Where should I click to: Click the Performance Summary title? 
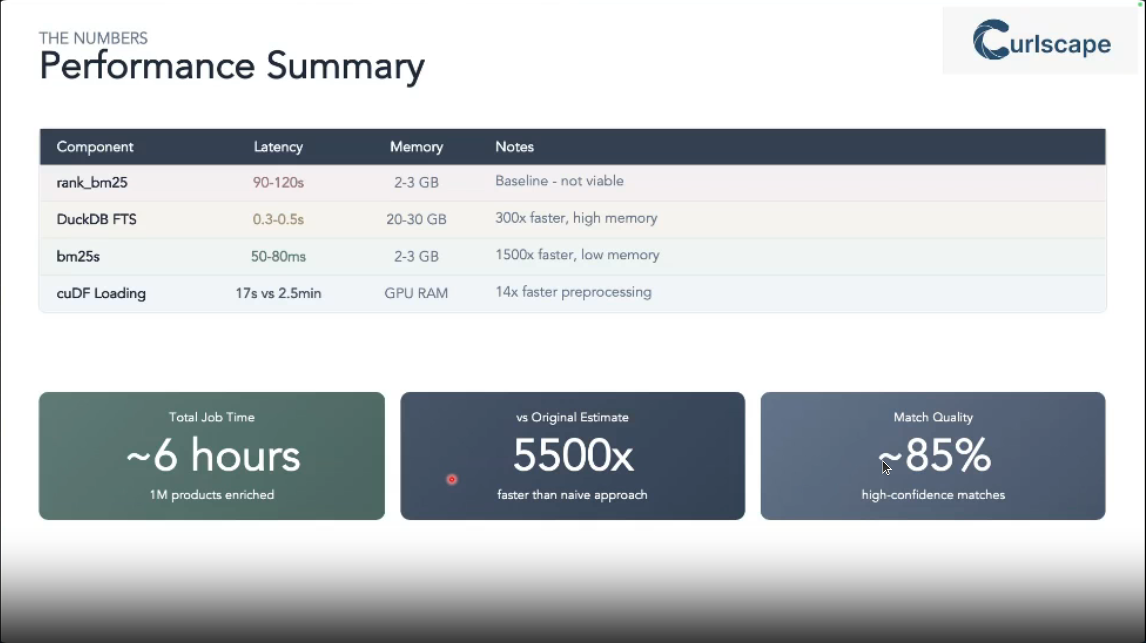pyautogui.click(x=232, y=66)
